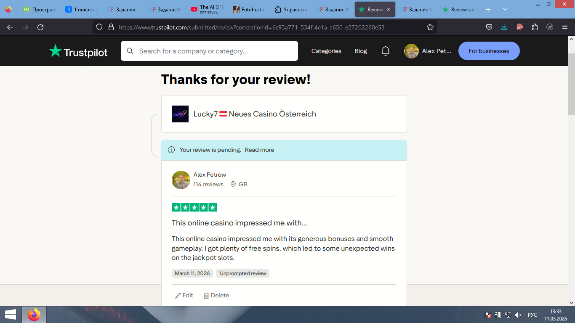Click 'Read more' about pending review
Image resolution: width=575 pixels, height=323 pixels.
(x=259, y=150)
